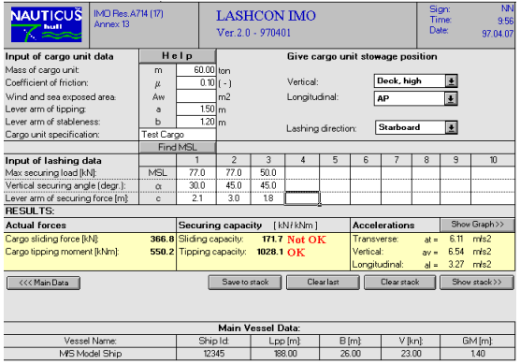The image size is (520, 364).
Task: Open the Vertical stowage position dropdown
Action: click(x=451, y=81)
